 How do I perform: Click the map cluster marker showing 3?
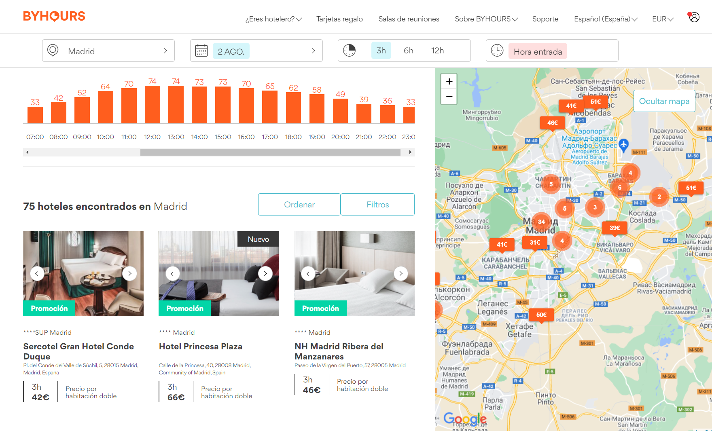coord(595,207)
